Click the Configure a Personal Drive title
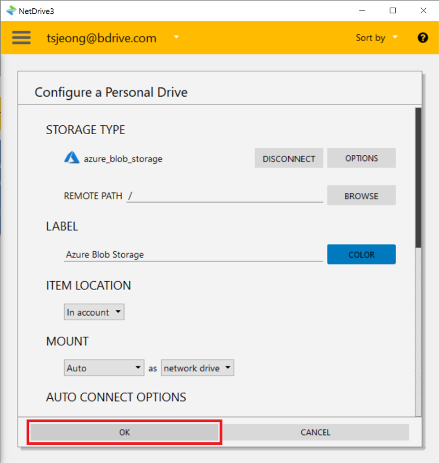The width and height of the screenshot is (439, 463). (x=111, y=92)
